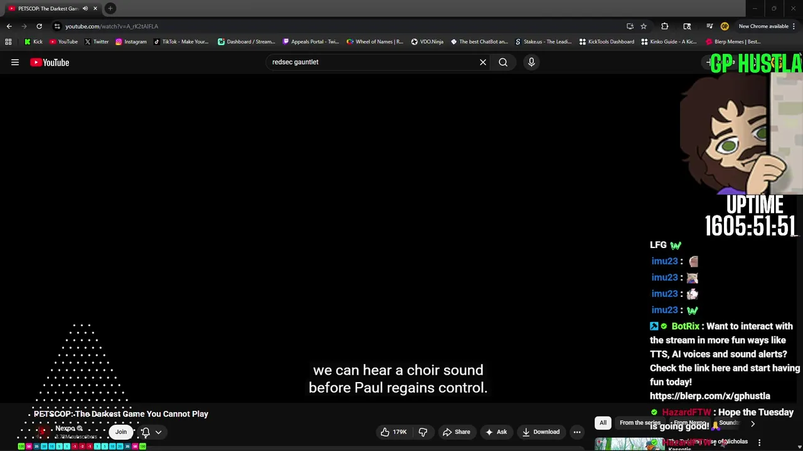
Task: Open Blerp Memes bookmark
Action: 733,42
